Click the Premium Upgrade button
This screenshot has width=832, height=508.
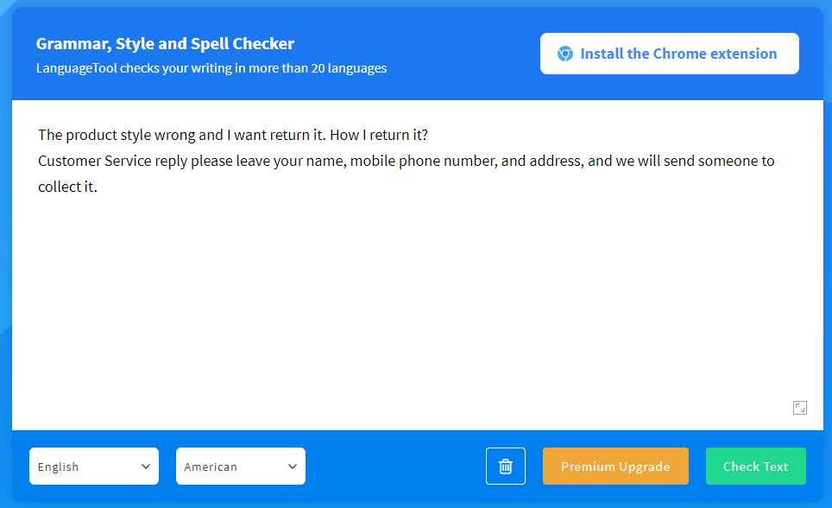coord(615,466)
